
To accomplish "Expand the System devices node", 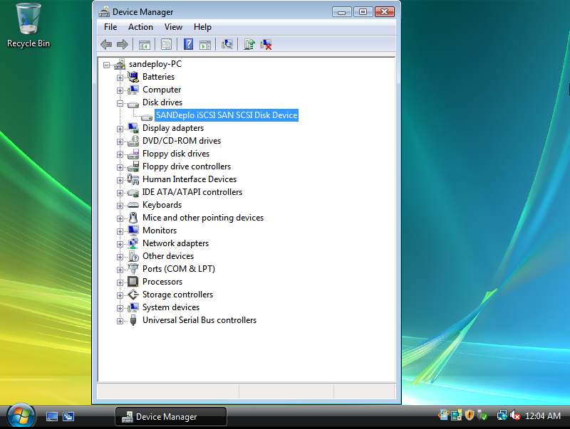I will pyautogui.click(x=120, y=308).
